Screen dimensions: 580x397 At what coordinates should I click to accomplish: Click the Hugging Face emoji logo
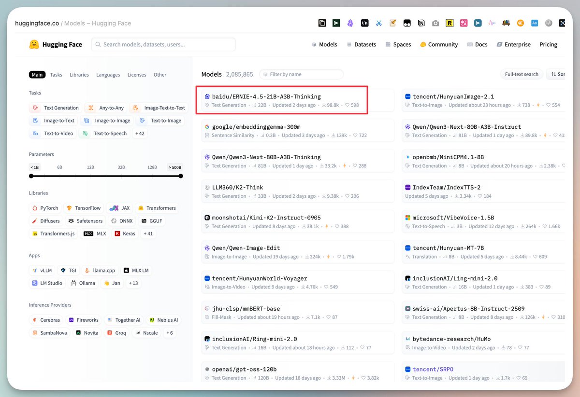point(34,44)
